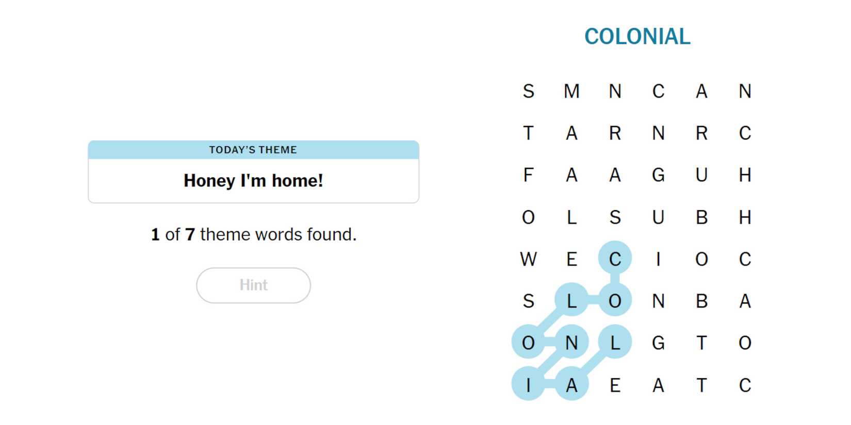The width and height of the screenshot is (851, 425).
Task: Click the highlighted O directly below C
Action: pos(615,301)
